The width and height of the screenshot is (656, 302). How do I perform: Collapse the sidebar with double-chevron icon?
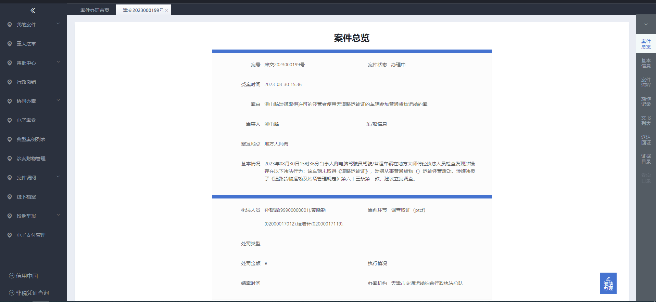pyautogui.click(x=33, y=11)
